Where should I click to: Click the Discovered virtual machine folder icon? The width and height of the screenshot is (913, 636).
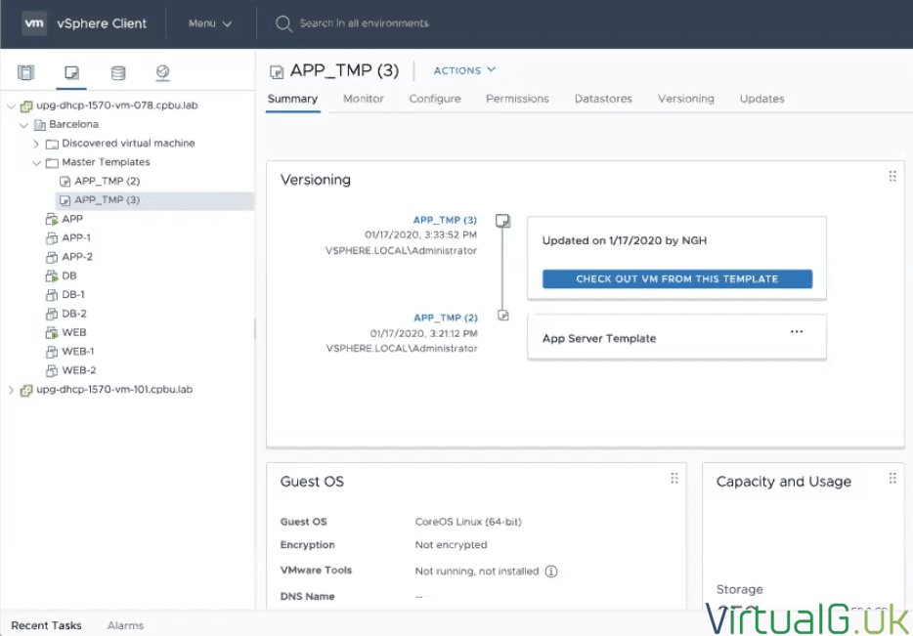point(52,144)
